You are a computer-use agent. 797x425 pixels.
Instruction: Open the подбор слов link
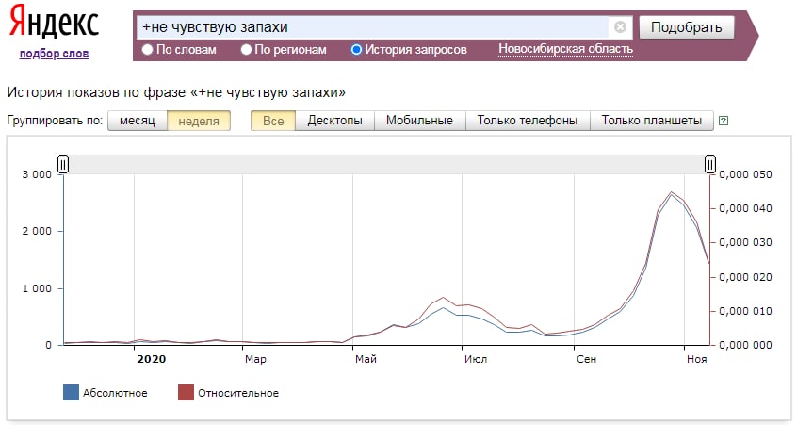pos(54,54)
